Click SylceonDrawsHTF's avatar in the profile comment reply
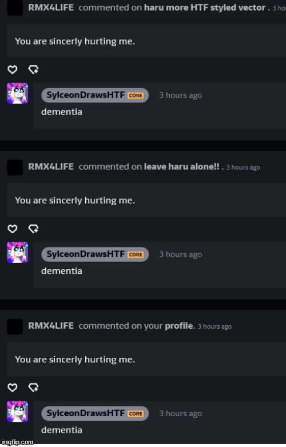The height and width of the screenshot is (447, 286). pyautogui.click(x=17, y=412)
